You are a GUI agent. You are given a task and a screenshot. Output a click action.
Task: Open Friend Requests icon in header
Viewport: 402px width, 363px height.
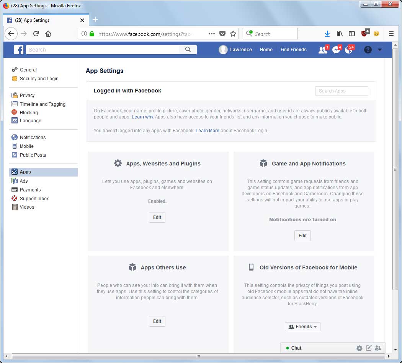(x=323, y=50)
